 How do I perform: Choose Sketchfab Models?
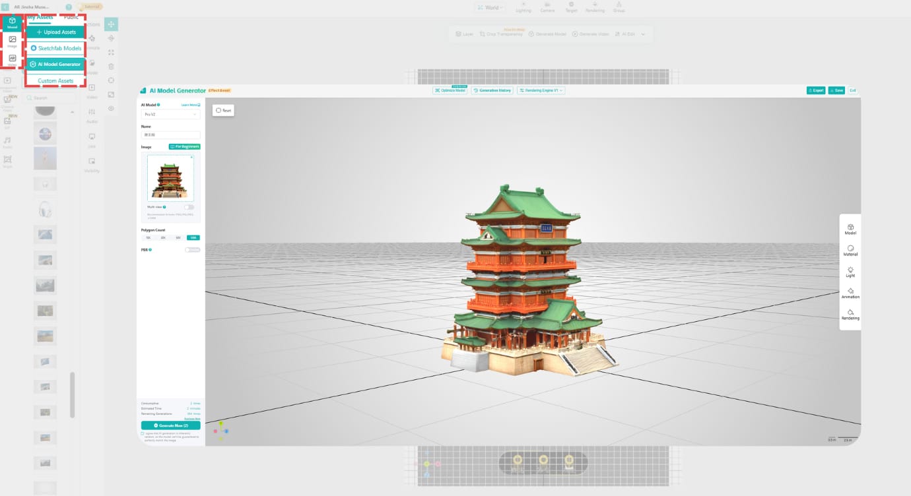coord(55,48)
